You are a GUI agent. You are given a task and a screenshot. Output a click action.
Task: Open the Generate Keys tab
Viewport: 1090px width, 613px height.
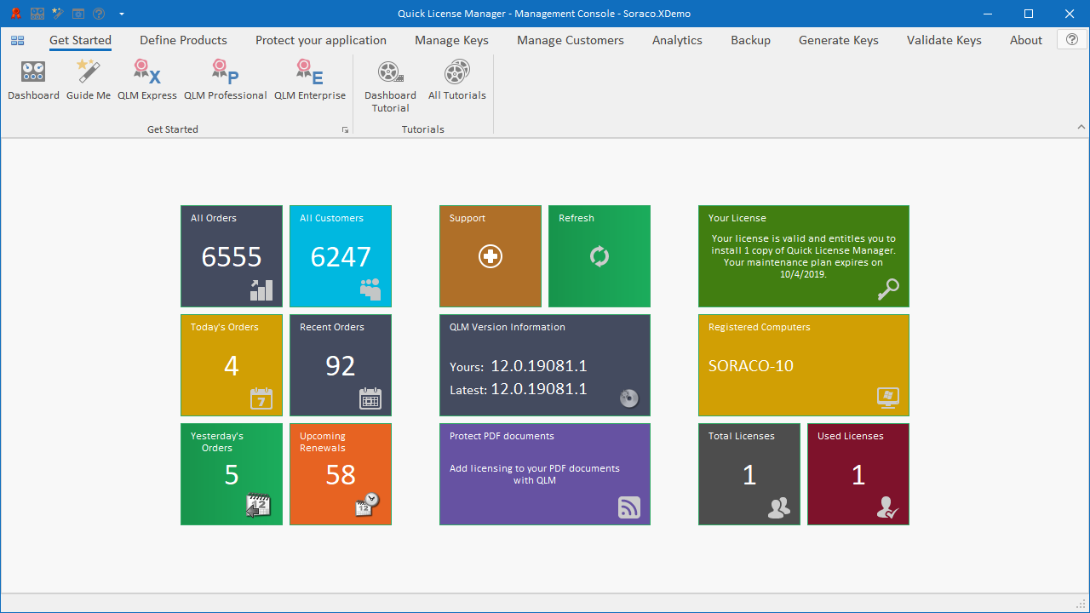coord(839,40)
